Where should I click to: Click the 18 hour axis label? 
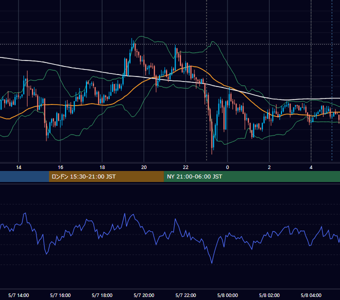pyautogui.click(x=102, y=167)
